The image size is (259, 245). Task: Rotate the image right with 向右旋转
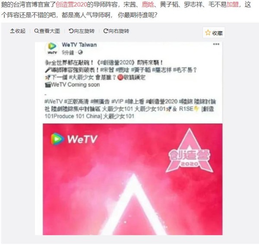coord(116,31)
